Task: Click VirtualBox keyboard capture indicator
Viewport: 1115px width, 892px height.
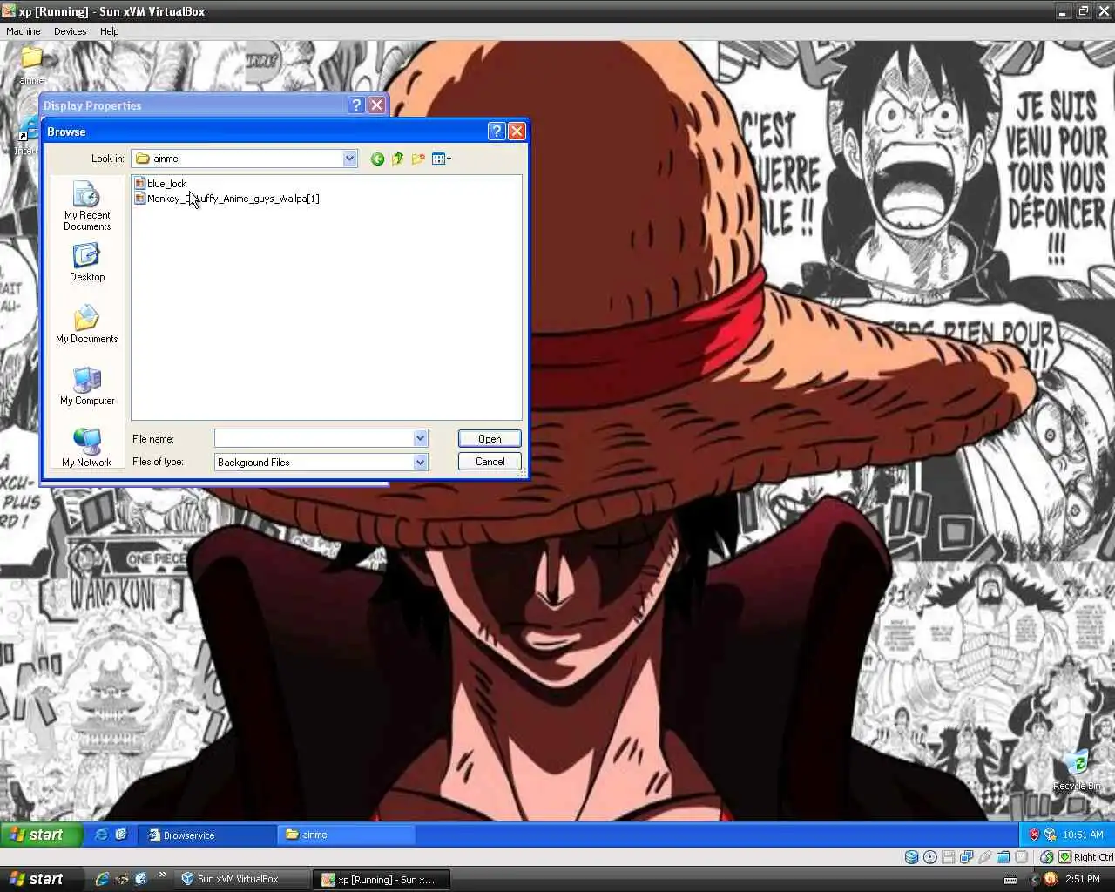Action: click(1064, 857)
